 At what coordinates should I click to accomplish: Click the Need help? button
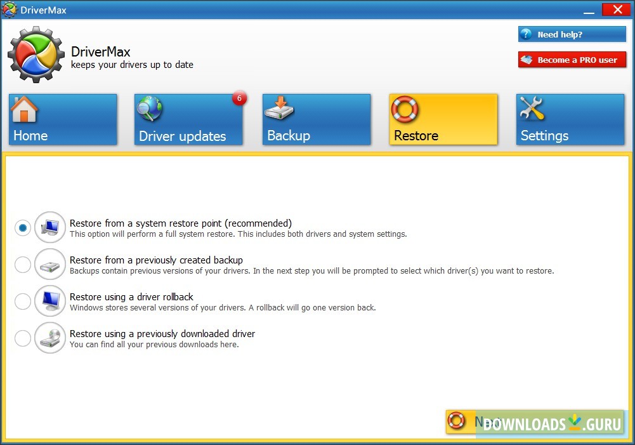click(572, 34)
